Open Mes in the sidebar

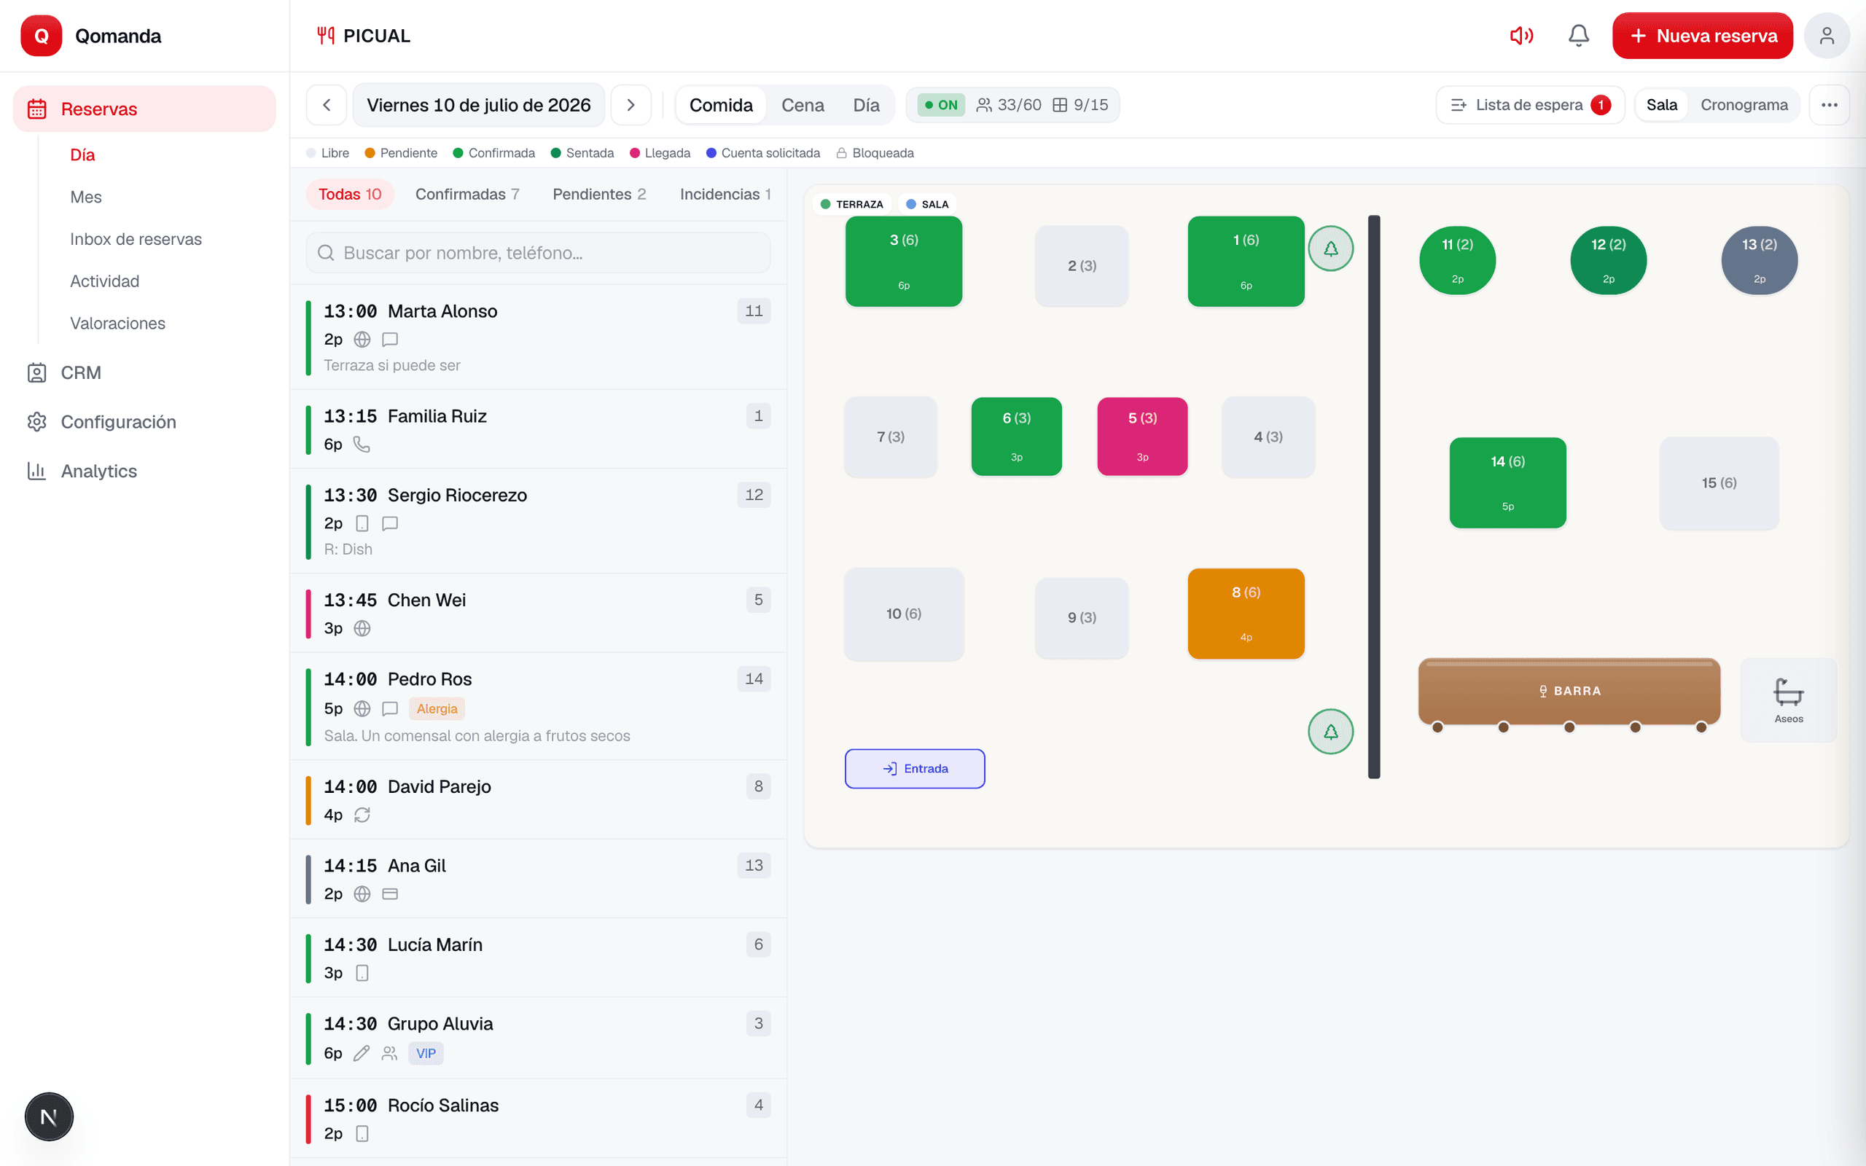pyautogui.click(x=85, y=197)
